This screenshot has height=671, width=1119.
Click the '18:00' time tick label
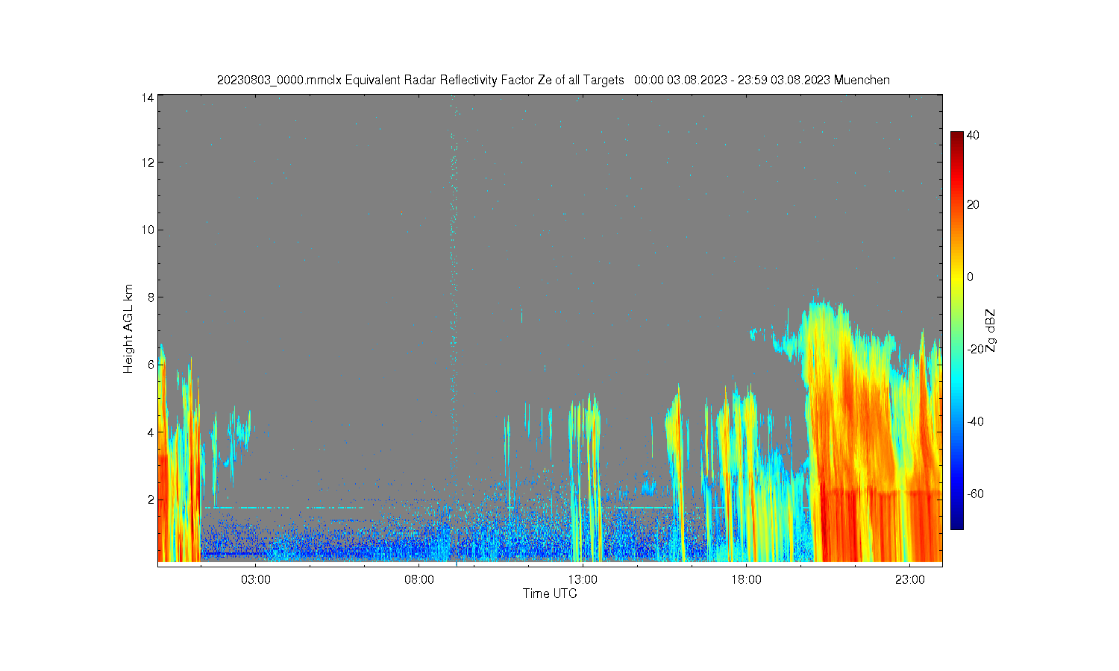[x=746, y=579]
